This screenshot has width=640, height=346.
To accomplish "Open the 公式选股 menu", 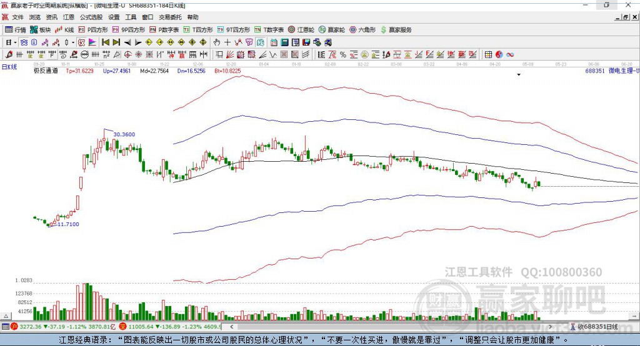I will click(x=91, y=17).
